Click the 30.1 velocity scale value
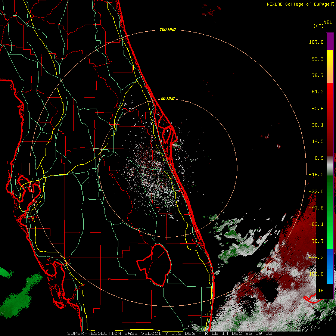Image resolution: width=336 pixels, height=336 pixels. point(318,125)
